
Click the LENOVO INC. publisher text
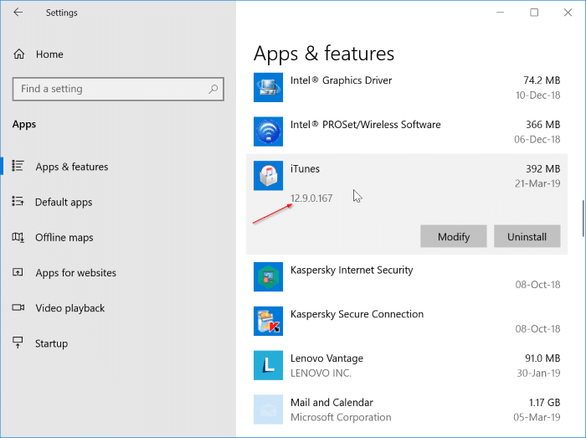(x=321, y=373)
